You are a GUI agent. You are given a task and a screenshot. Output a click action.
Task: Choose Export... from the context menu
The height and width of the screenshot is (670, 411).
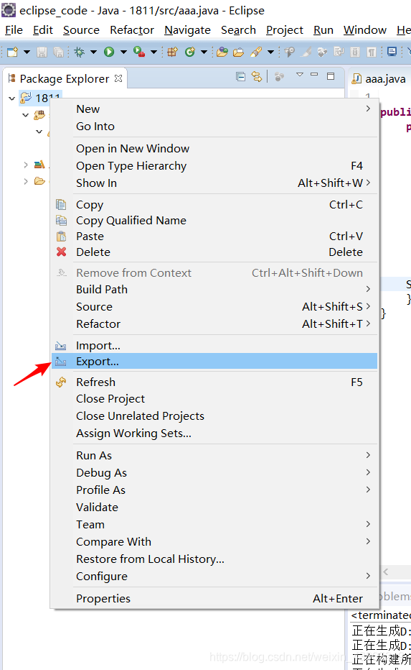click(x=214, y=361)
